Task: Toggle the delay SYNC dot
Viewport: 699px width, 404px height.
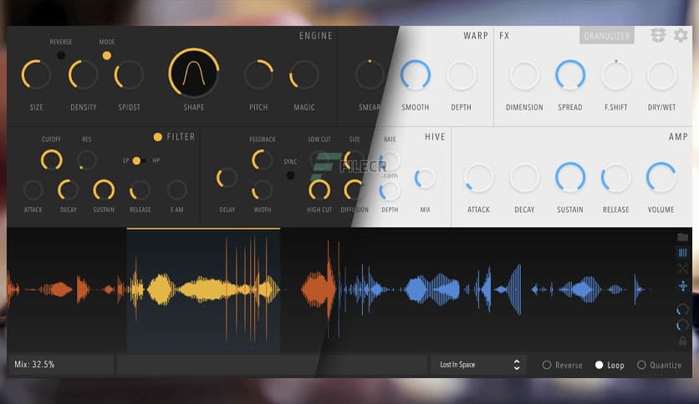Action: pos(290,175)
